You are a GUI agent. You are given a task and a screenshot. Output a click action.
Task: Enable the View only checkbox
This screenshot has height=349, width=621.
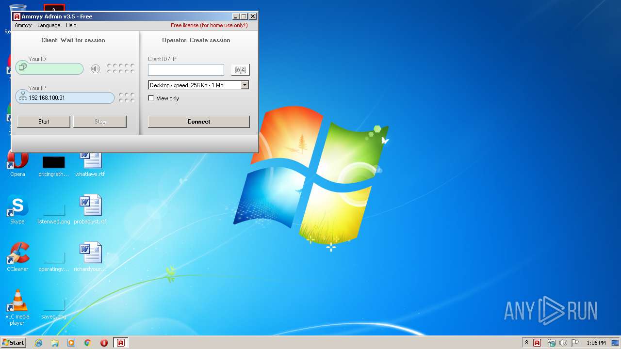[151, 98]
